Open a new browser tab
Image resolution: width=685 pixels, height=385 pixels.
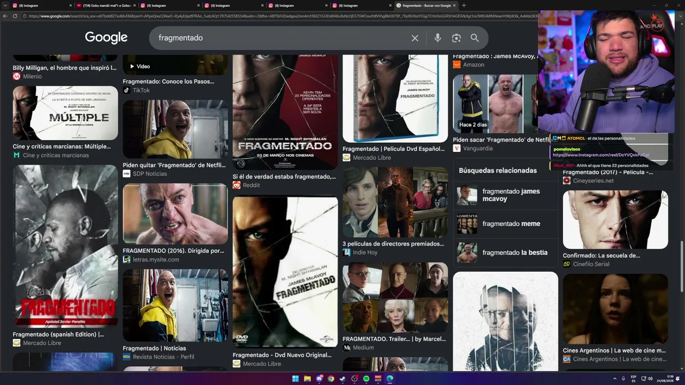[x=463, y=5]
